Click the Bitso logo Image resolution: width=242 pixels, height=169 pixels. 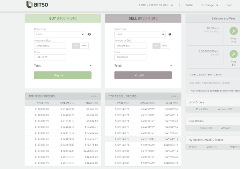pyautogui.click(x=37, y=5)
